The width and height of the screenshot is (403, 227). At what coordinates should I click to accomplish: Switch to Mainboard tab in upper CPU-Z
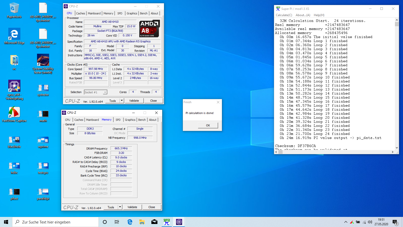tap(94, 13)
